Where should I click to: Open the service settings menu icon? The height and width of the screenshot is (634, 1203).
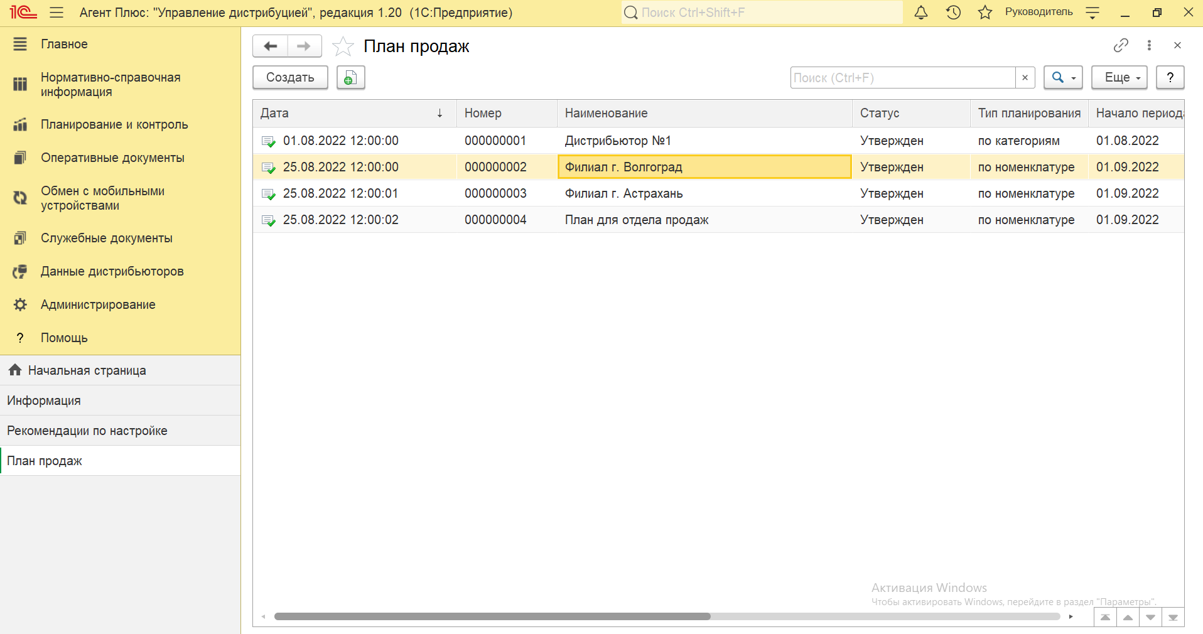1092,13
